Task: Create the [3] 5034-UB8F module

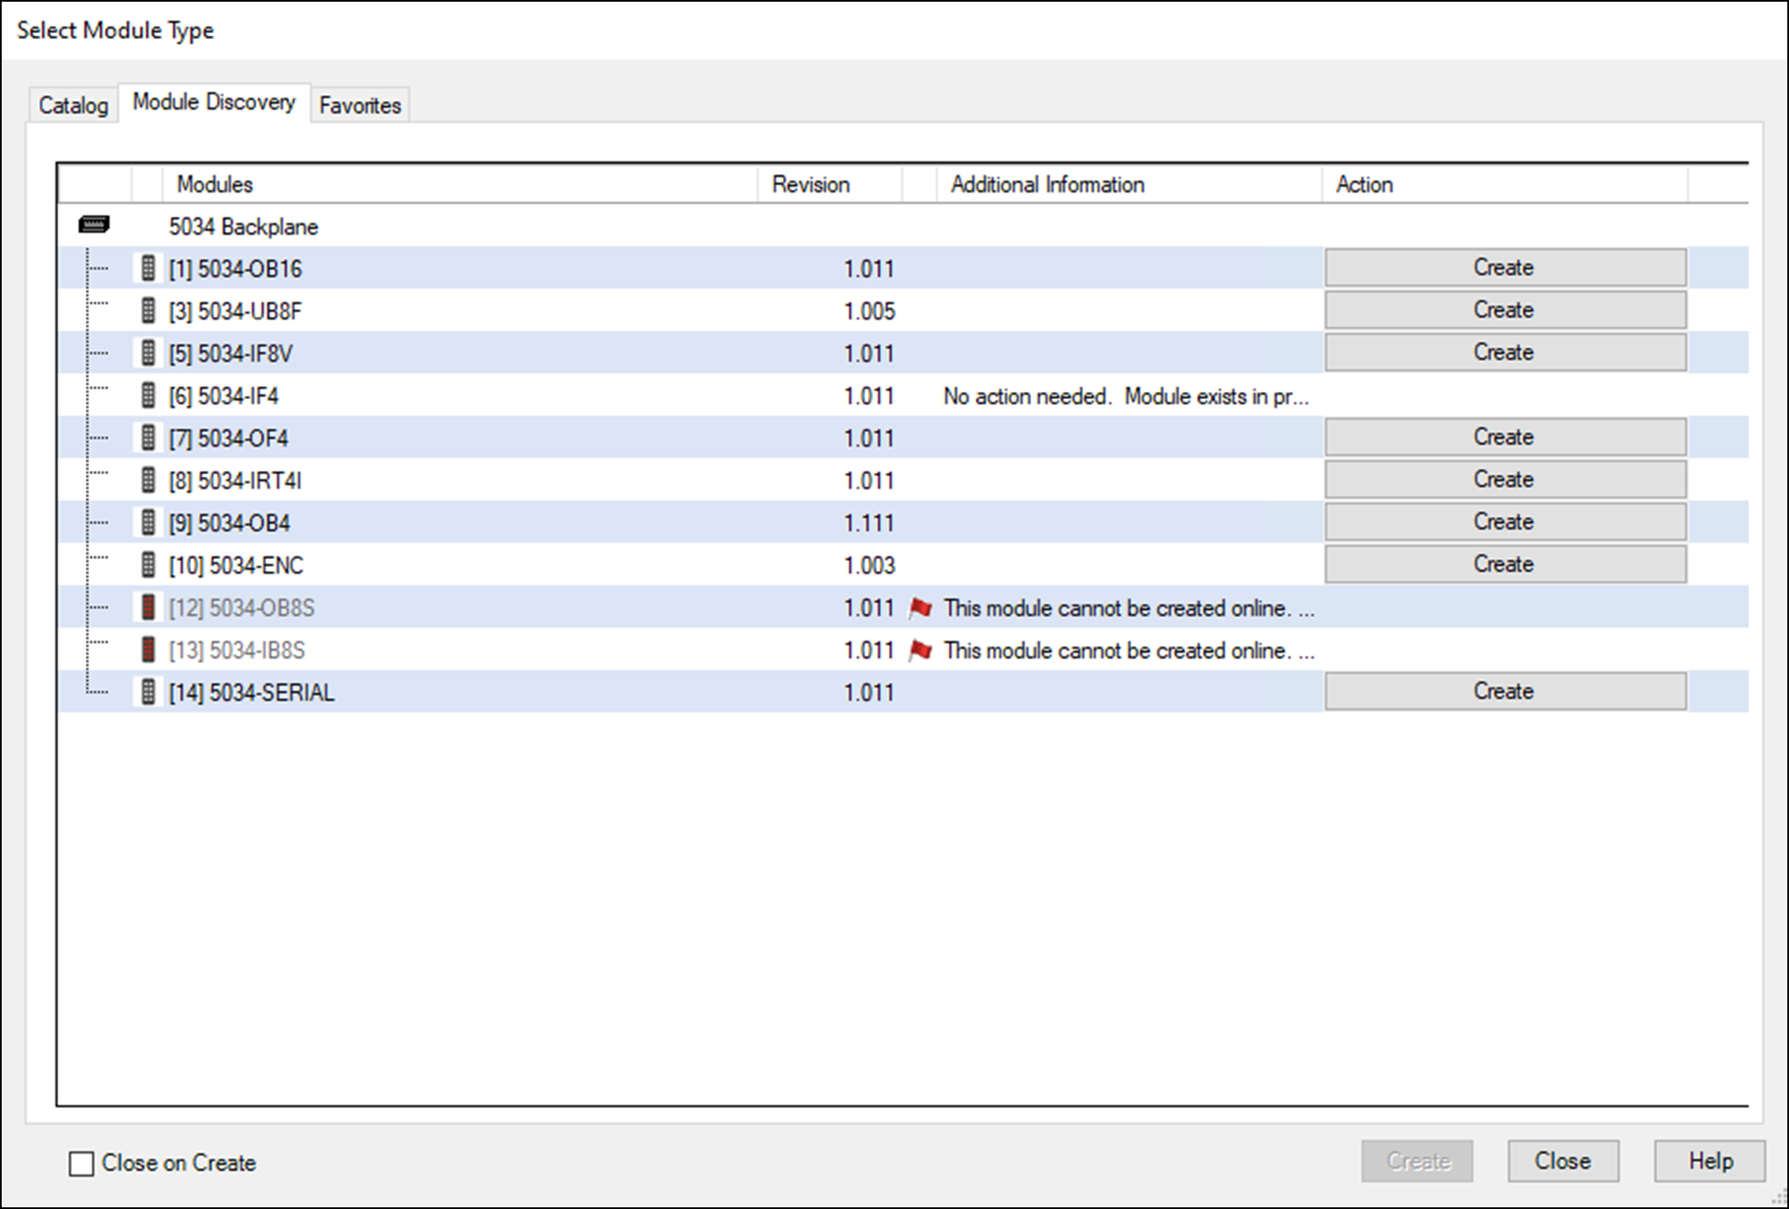Action: tap(1505, 310)
